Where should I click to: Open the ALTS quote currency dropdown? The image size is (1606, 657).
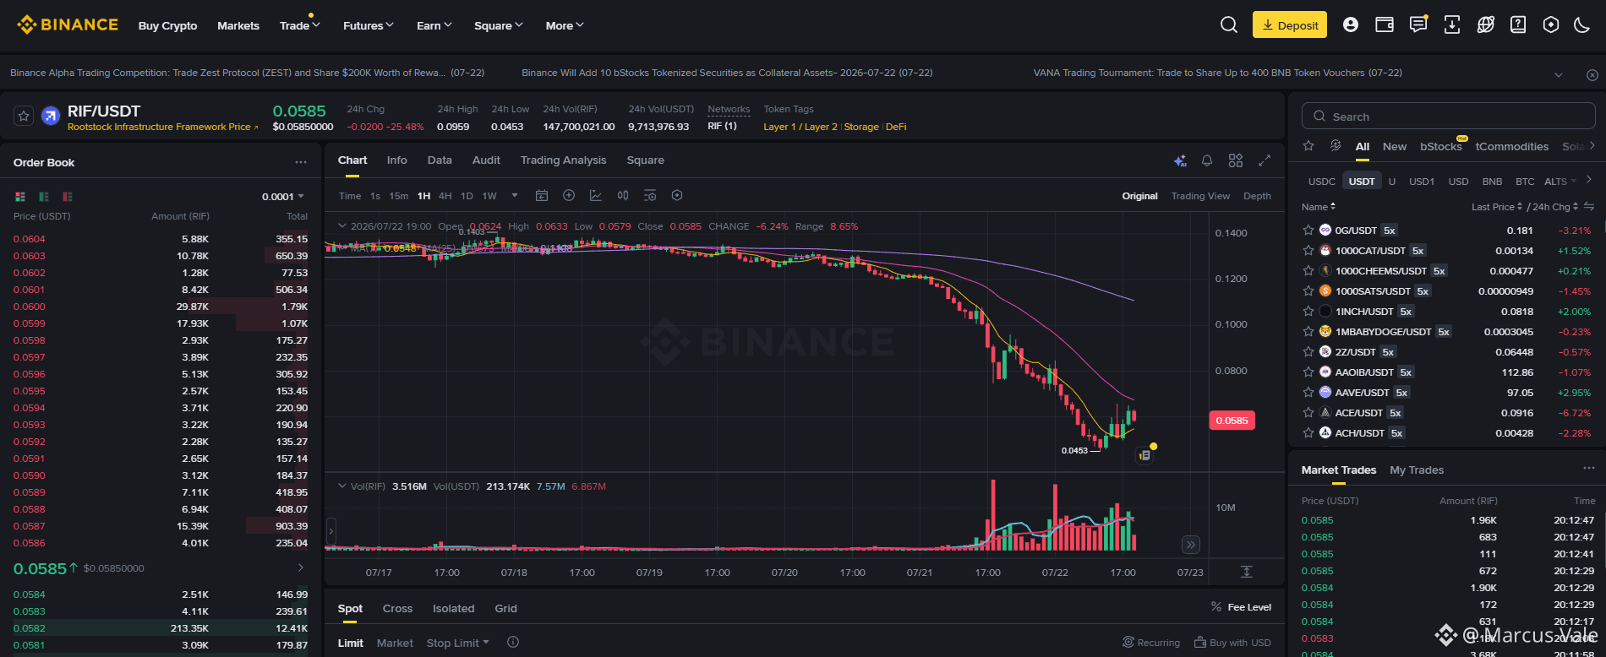coord(1560,182)
